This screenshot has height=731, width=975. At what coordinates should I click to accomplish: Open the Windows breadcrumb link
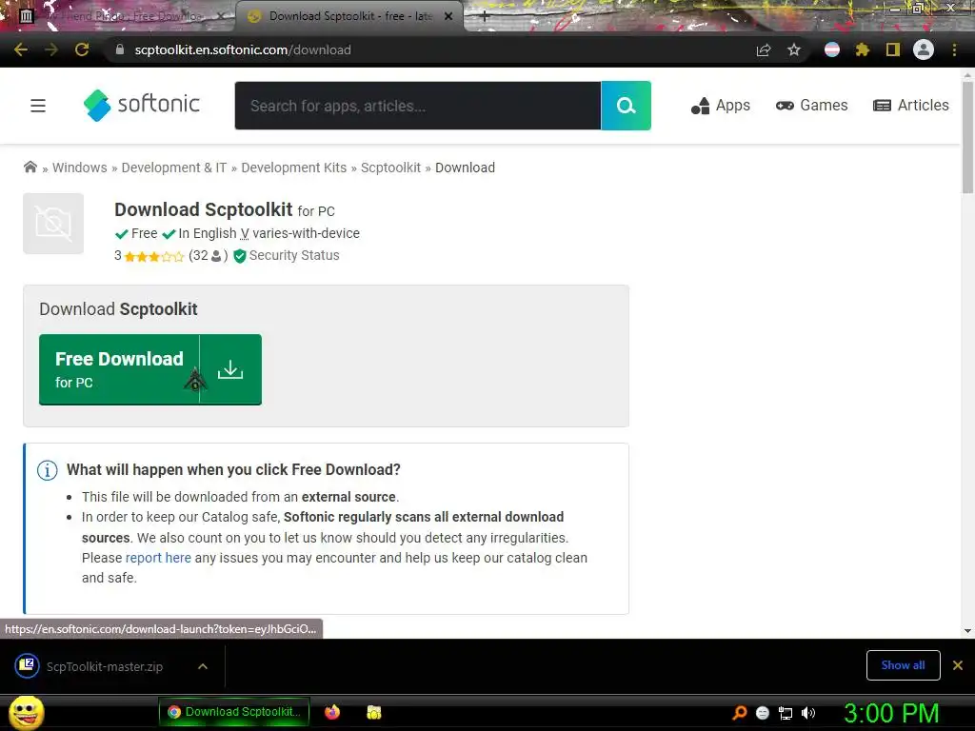pos(80,168)
